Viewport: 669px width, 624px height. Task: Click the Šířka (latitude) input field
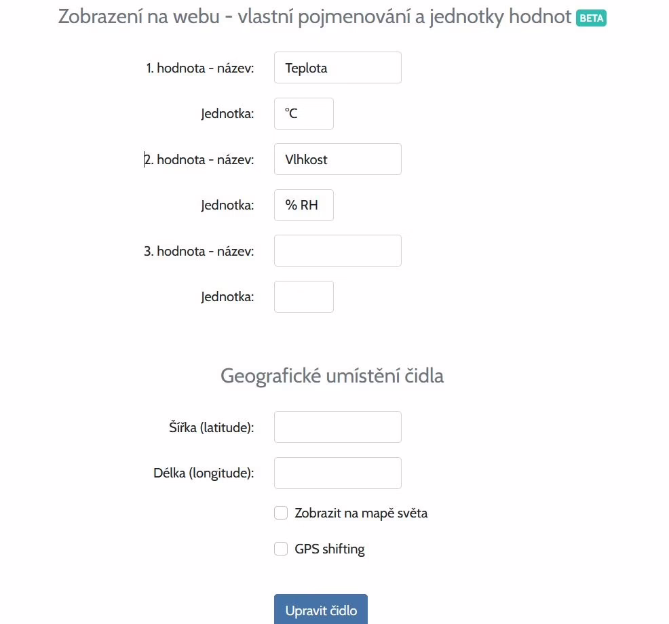coord(337,427)
